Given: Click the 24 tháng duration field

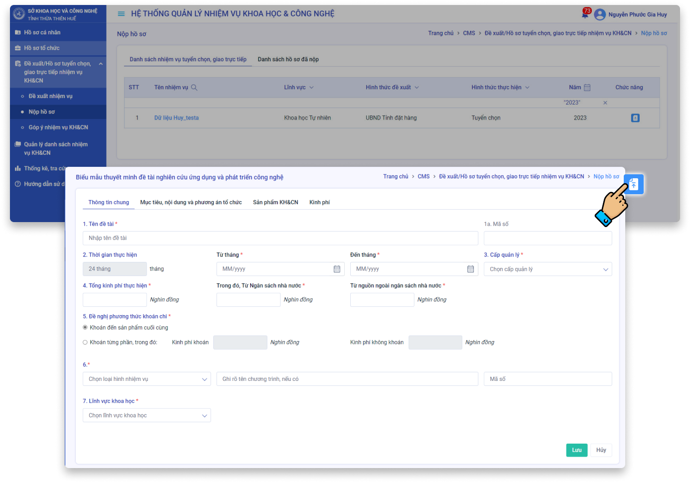Looking at the screenshot, I should (115, 269).
